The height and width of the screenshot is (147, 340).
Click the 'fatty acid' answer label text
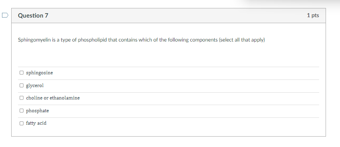pyautogui.click(x=36, y=123)
